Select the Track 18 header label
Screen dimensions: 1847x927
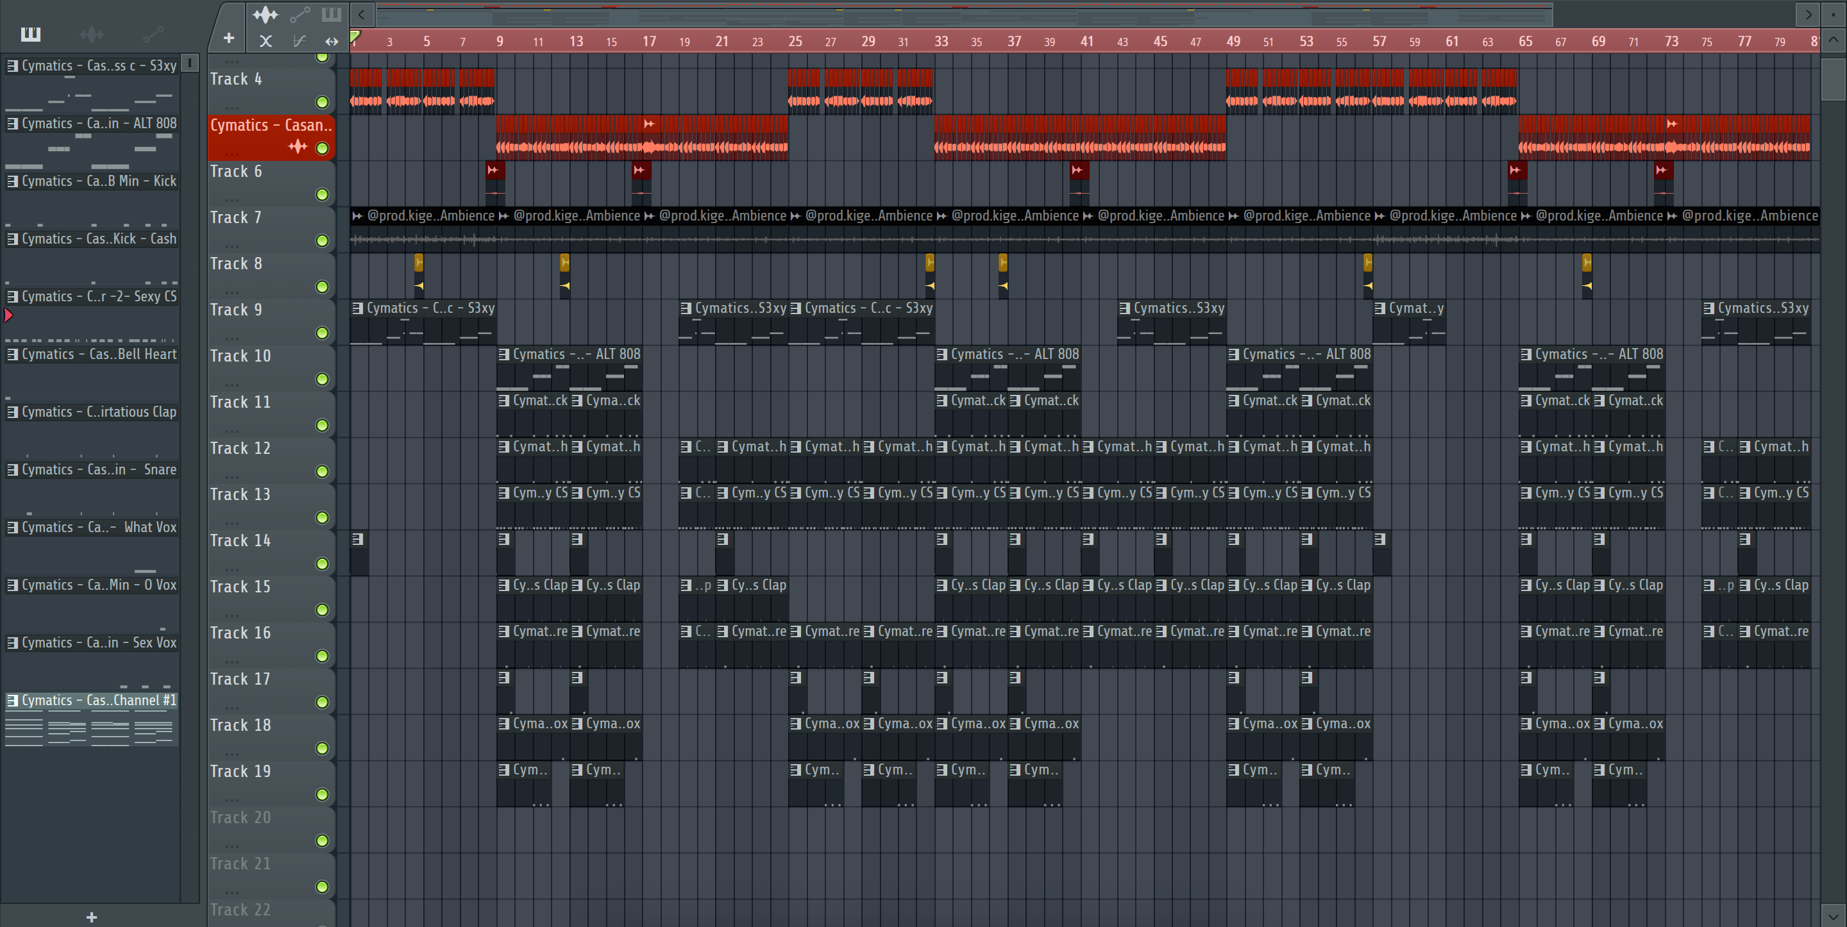pyautogui.click(x=240, y=725)
